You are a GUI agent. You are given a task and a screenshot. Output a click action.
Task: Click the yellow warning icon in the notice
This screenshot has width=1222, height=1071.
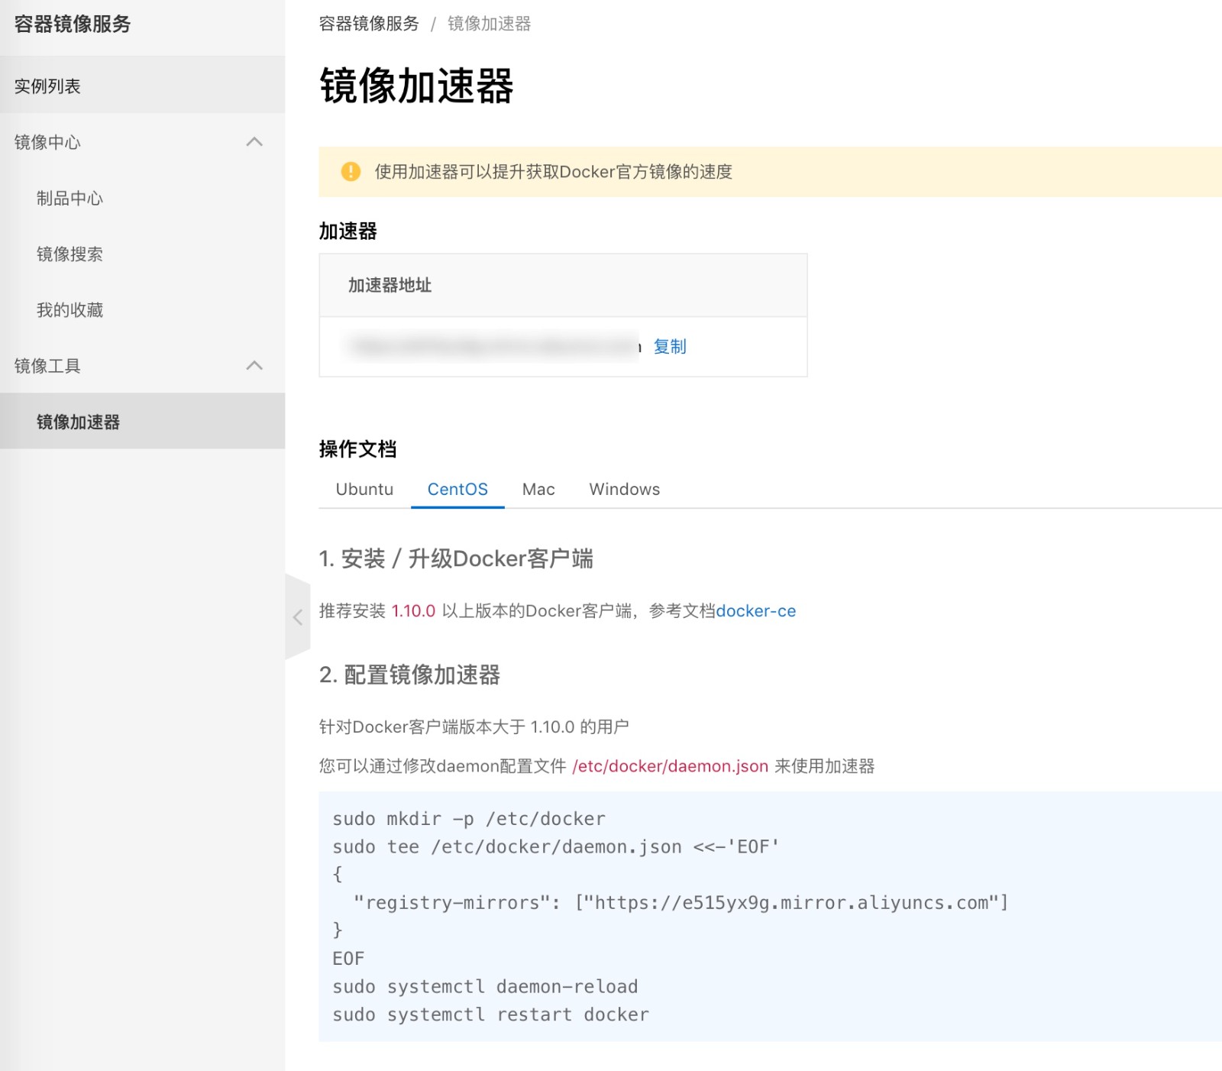pyautogui.click(x=351, y=171)
